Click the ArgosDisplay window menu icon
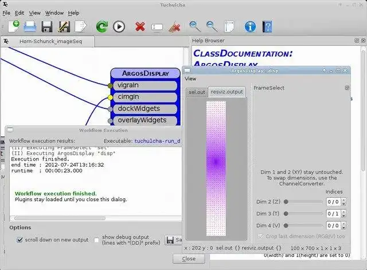This screenshot has width=367, height=270. [x=188, y=71]
